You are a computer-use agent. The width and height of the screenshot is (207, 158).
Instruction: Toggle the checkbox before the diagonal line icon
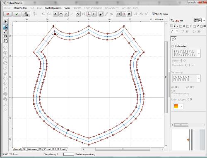[x=195, y=26]
